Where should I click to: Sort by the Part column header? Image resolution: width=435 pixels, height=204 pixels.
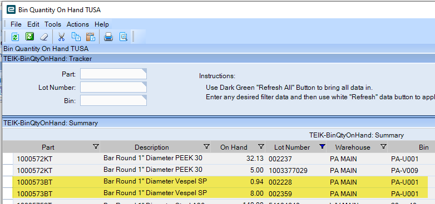click(x=48, y=147)
